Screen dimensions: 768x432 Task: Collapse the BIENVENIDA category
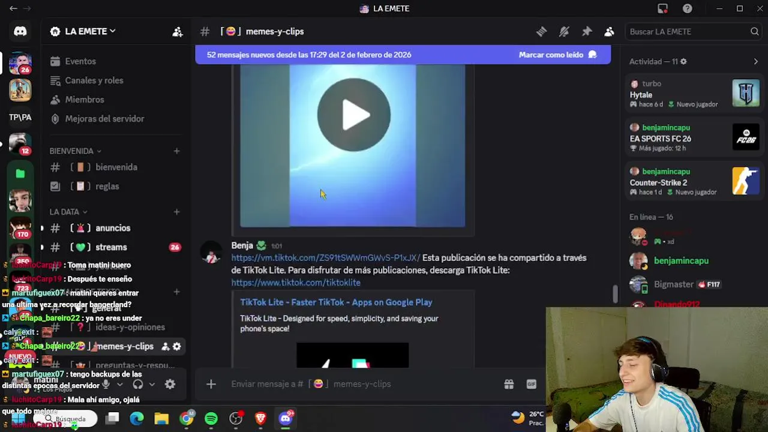click(75, 151)
